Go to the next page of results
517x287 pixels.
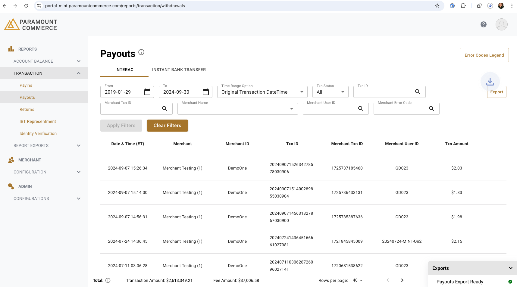point(402,280)
